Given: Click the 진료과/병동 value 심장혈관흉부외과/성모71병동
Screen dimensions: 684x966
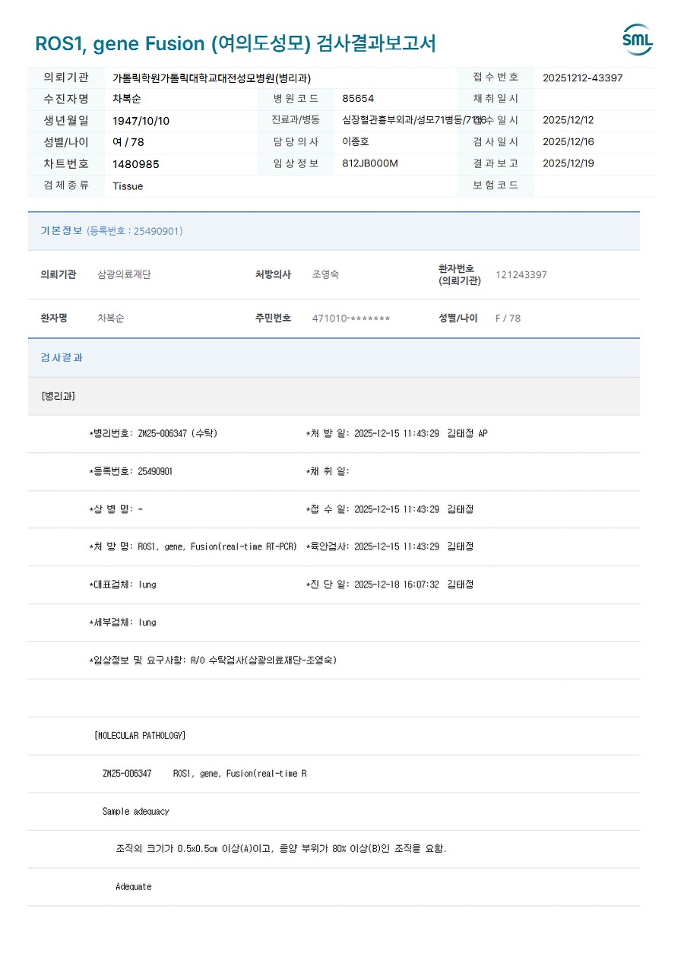Looking at the screenshot, I should [413, 120].
